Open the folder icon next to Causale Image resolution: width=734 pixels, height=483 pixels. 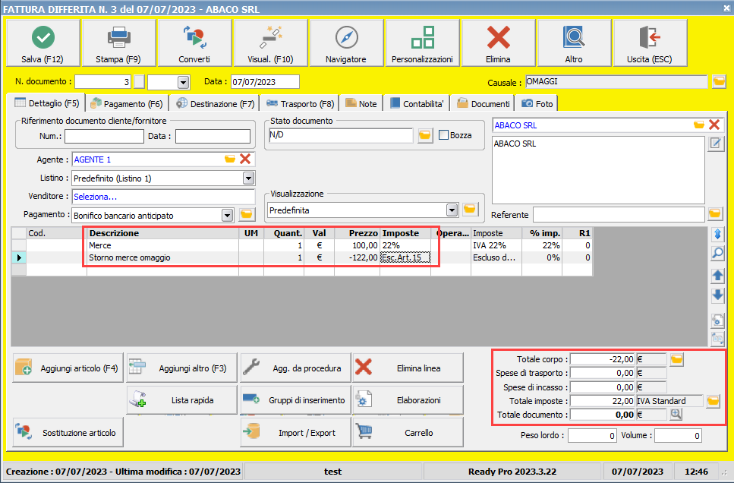coord(719,81)
